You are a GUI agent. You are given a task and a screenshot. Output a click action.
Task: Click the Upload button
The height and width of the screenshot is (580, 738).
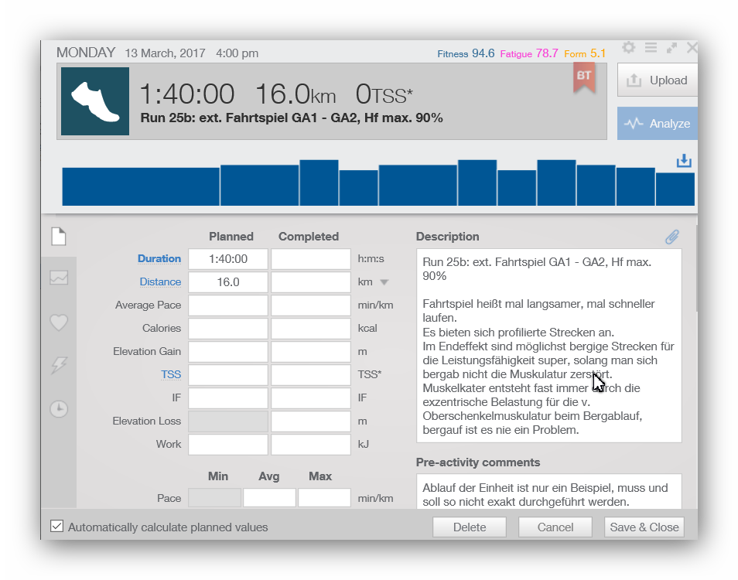(x=658, y=80)
